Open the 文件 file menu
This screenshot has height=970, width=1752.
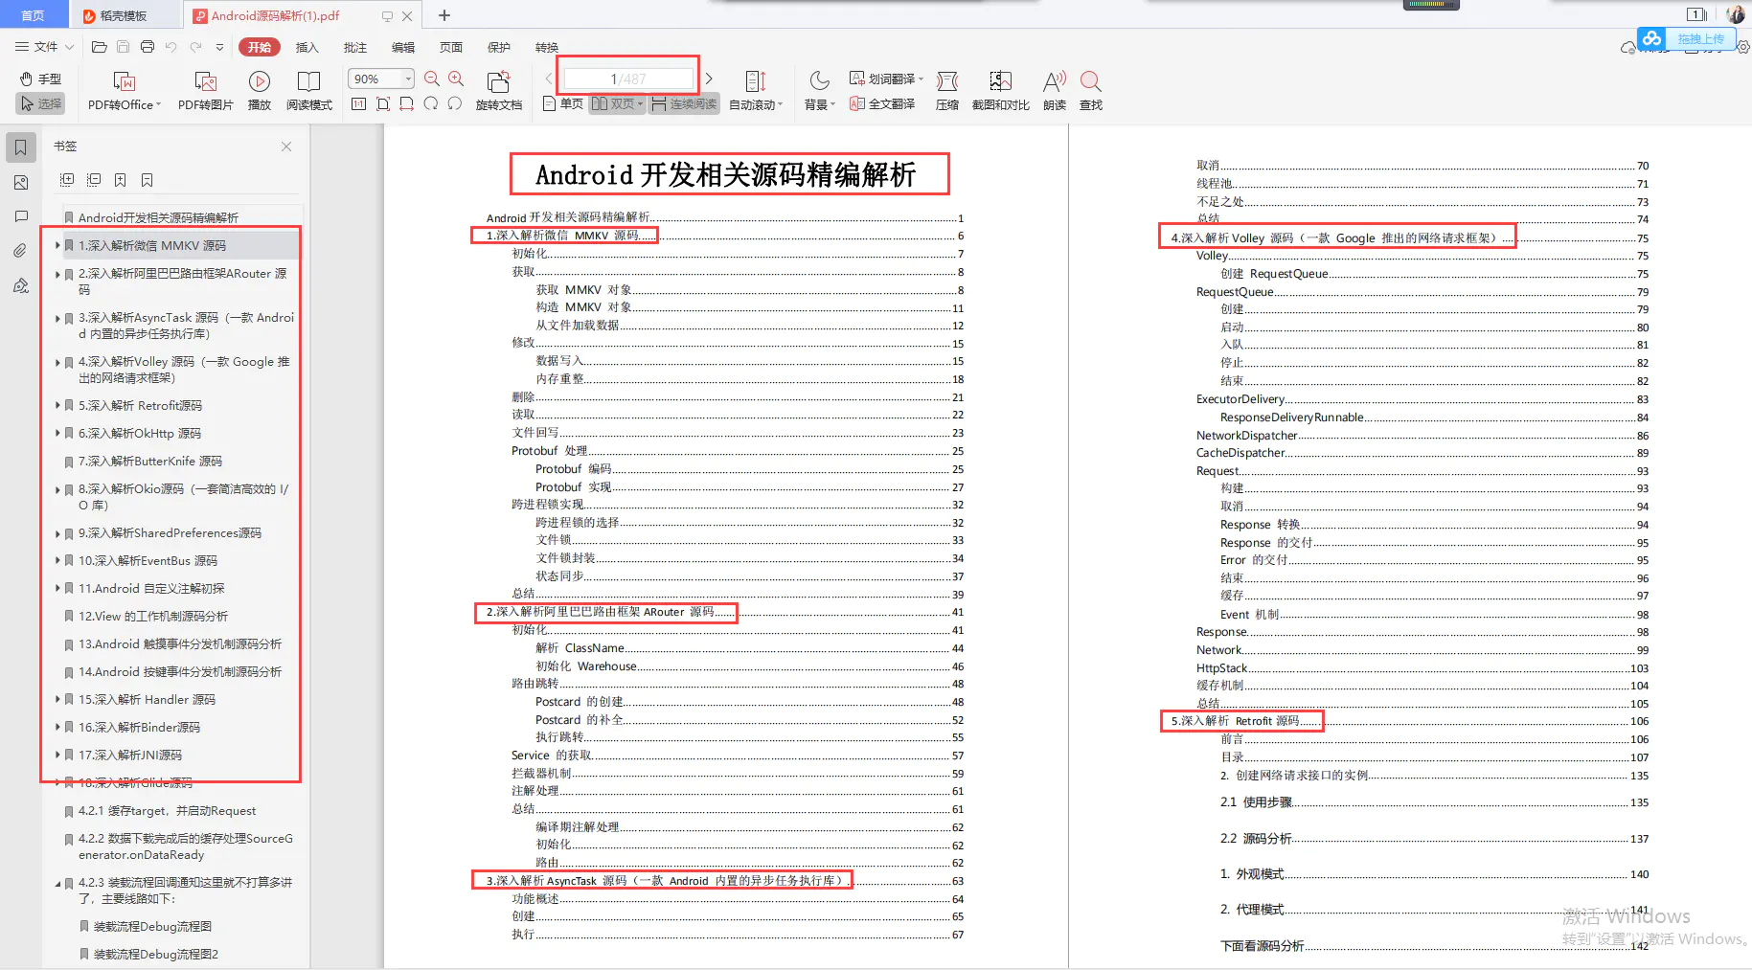tap(43, 47)
